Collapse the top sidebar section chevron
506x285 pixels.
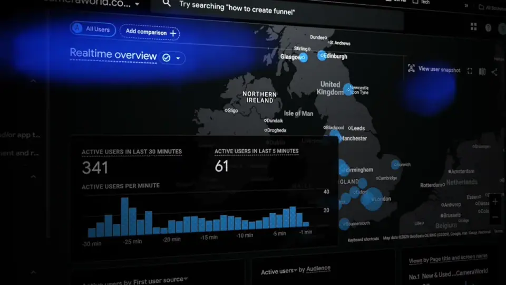33,81
